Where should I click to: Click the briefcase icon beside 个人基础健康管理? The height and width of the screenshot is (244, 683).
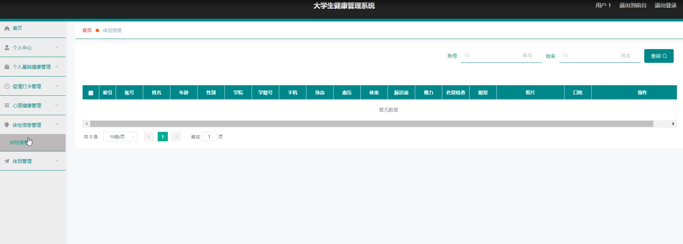point(7,67)
